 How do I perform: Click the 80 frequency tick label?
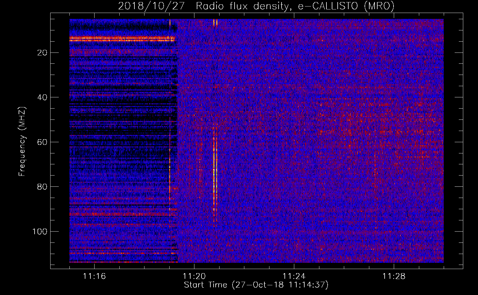pyautogui.click(x=43, y=187)
